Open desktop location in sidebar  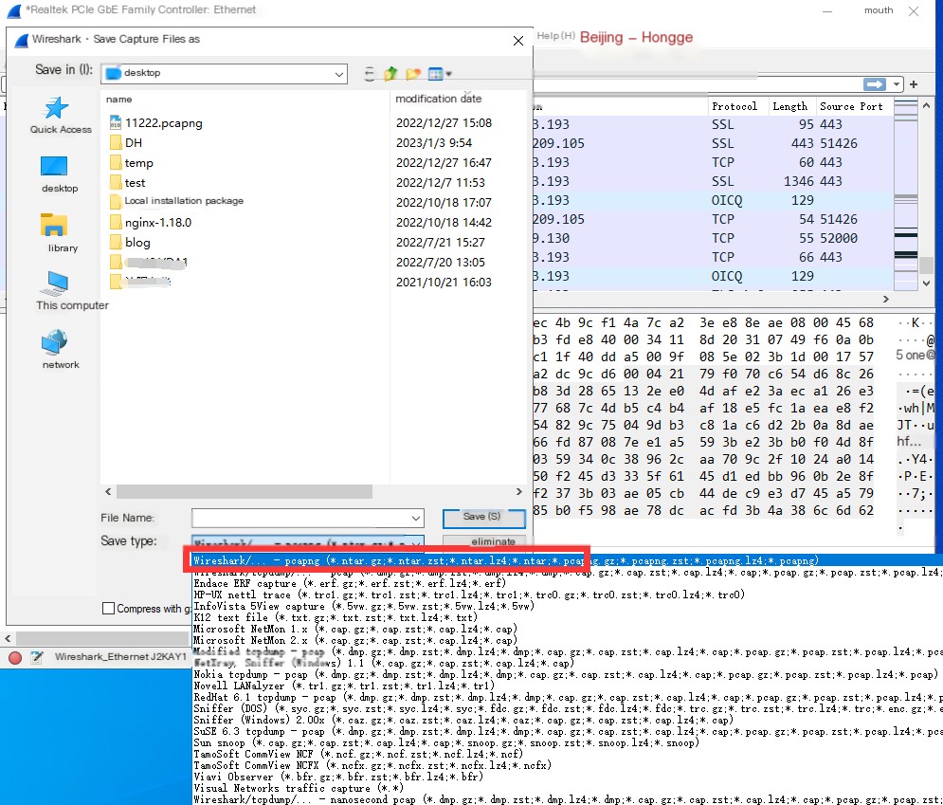(x=60, y=174)
